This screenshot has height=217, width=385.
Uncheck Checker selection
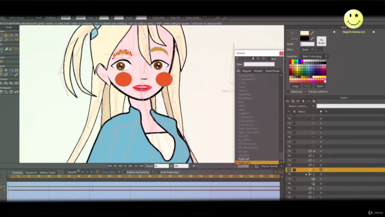click(x=306, y=92)
